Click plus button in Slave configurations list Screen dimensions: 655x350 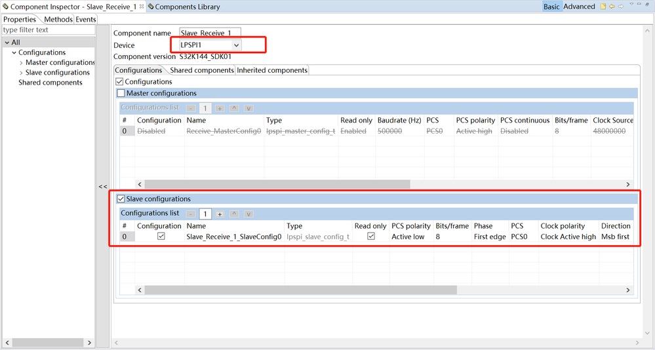(220, 214)
